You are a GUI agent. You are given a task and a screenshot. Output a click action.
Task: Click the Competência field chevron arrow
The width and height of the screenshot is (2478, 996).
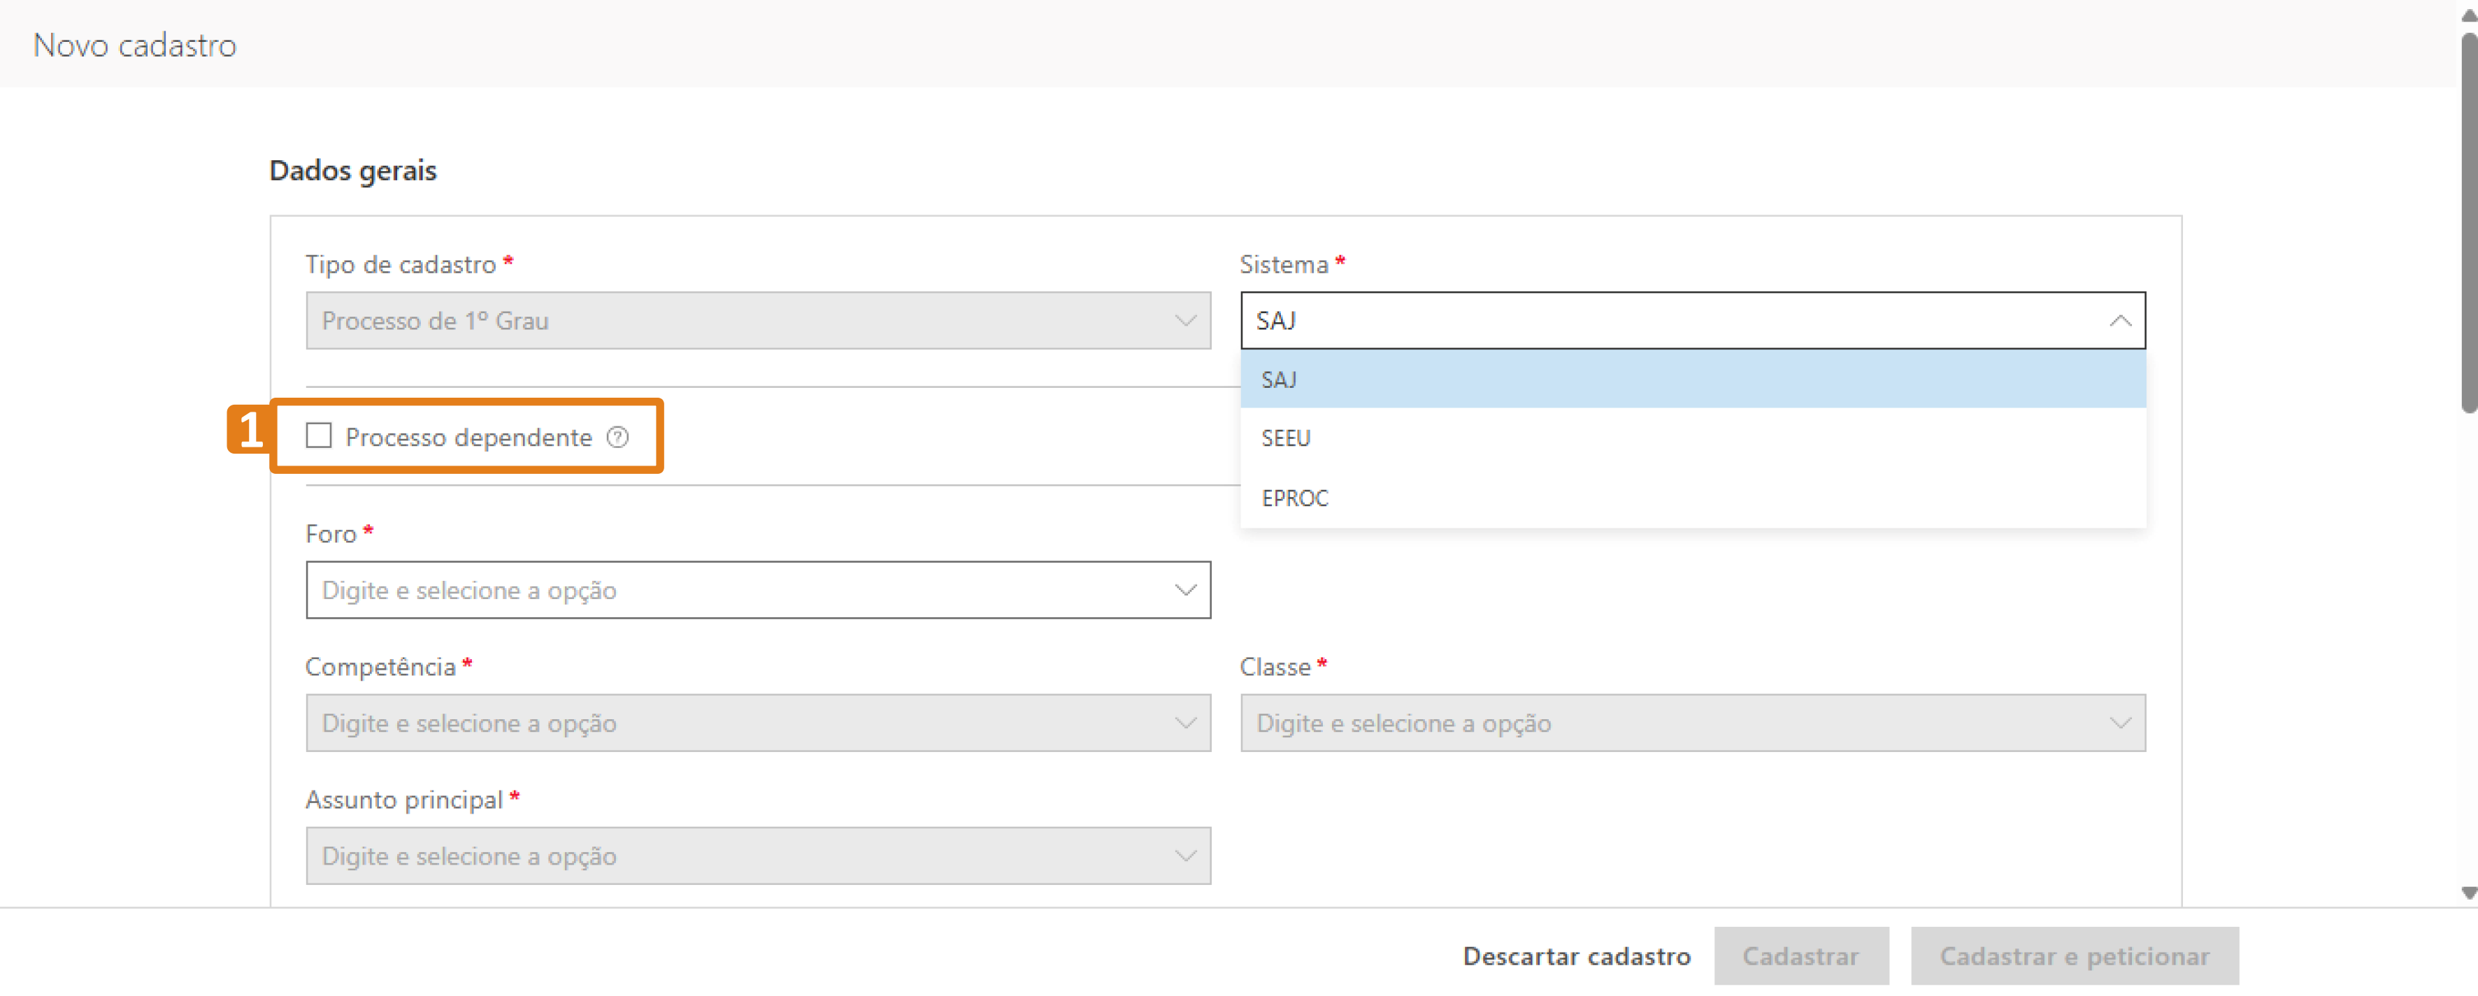[x=1185, y=723]
